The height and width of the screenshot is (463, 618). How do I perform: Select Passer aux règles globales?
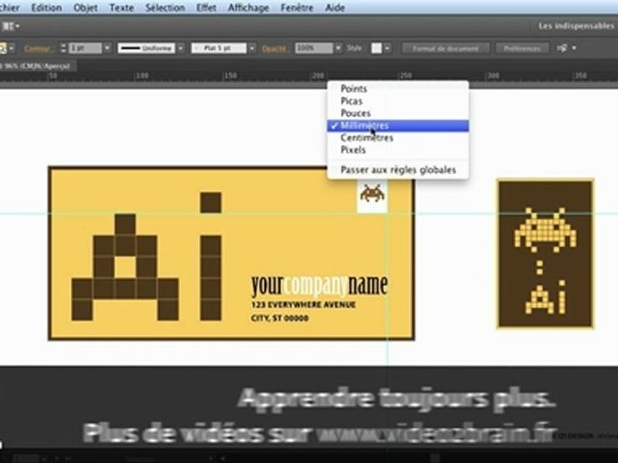[x=398, y=170]
